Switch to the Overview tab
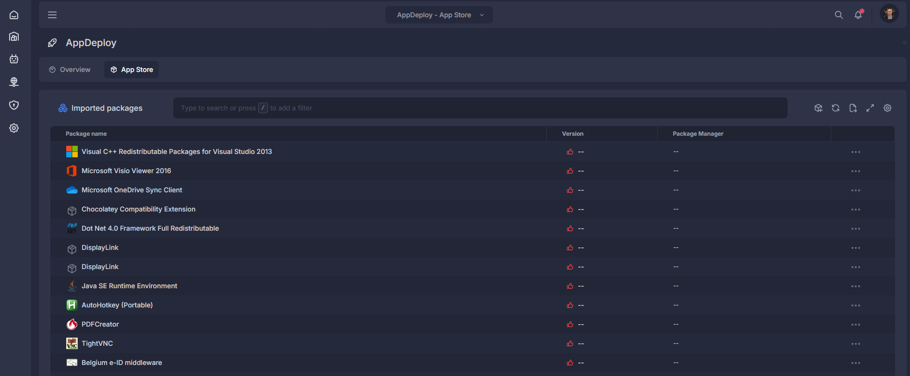The image size is (910, 376). [x=70, y=70]
